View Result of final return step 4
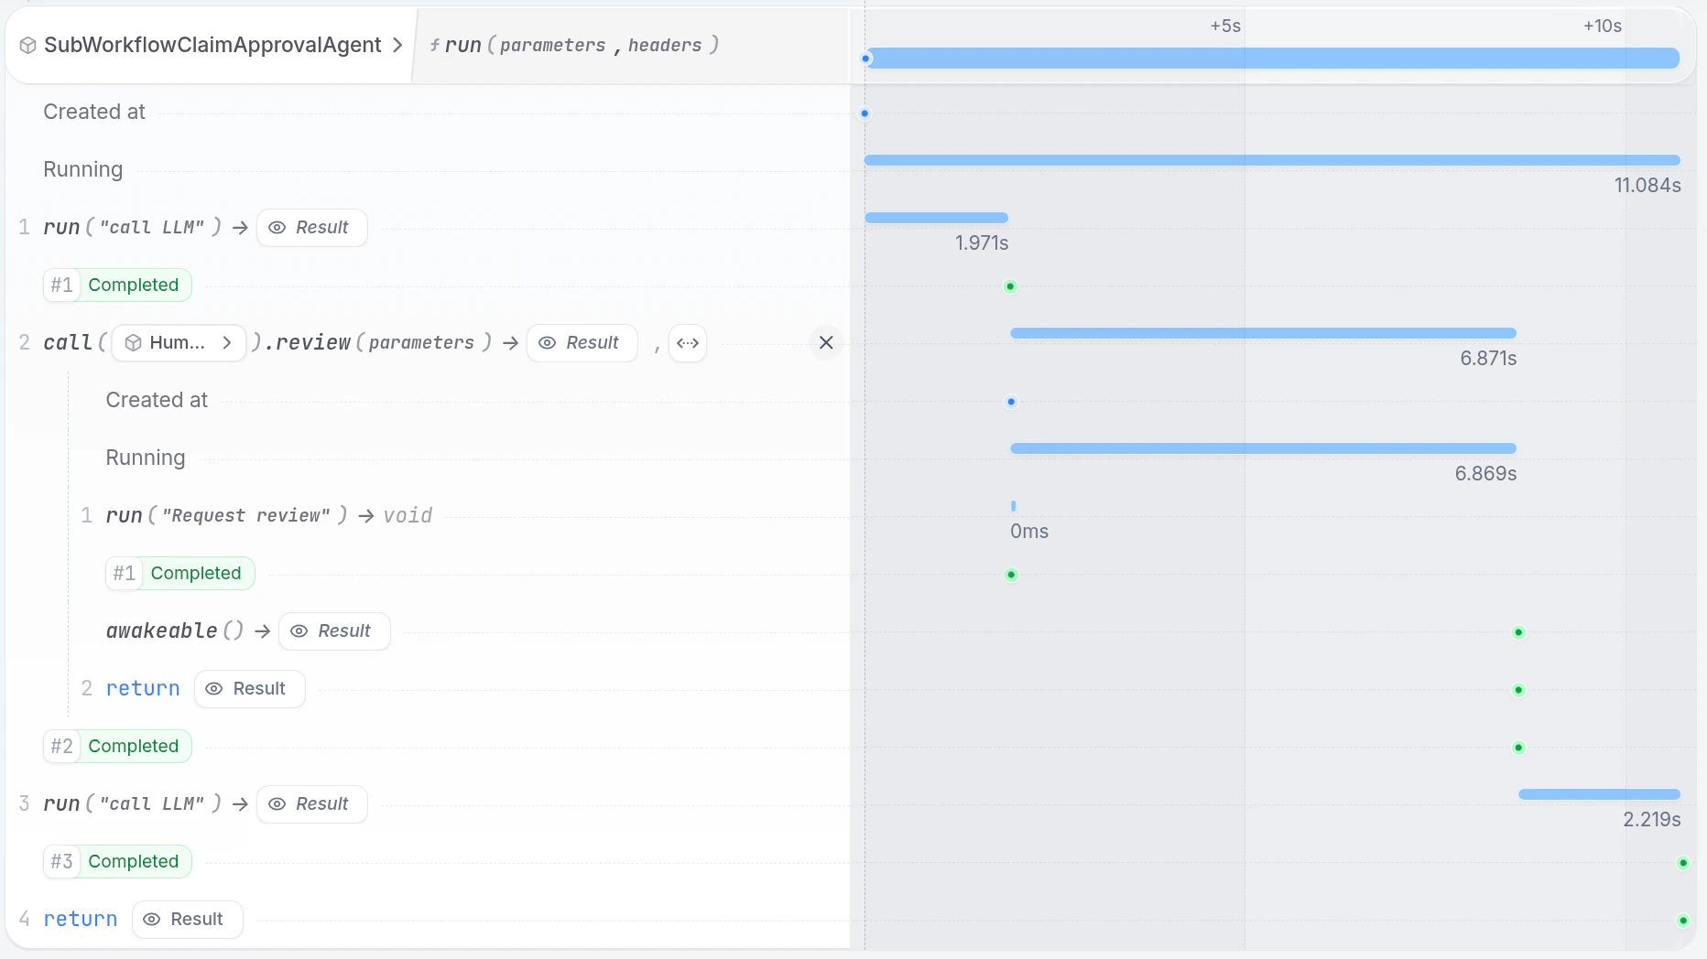The width and height of the screenshot is (1707, 959). point(187,919)
